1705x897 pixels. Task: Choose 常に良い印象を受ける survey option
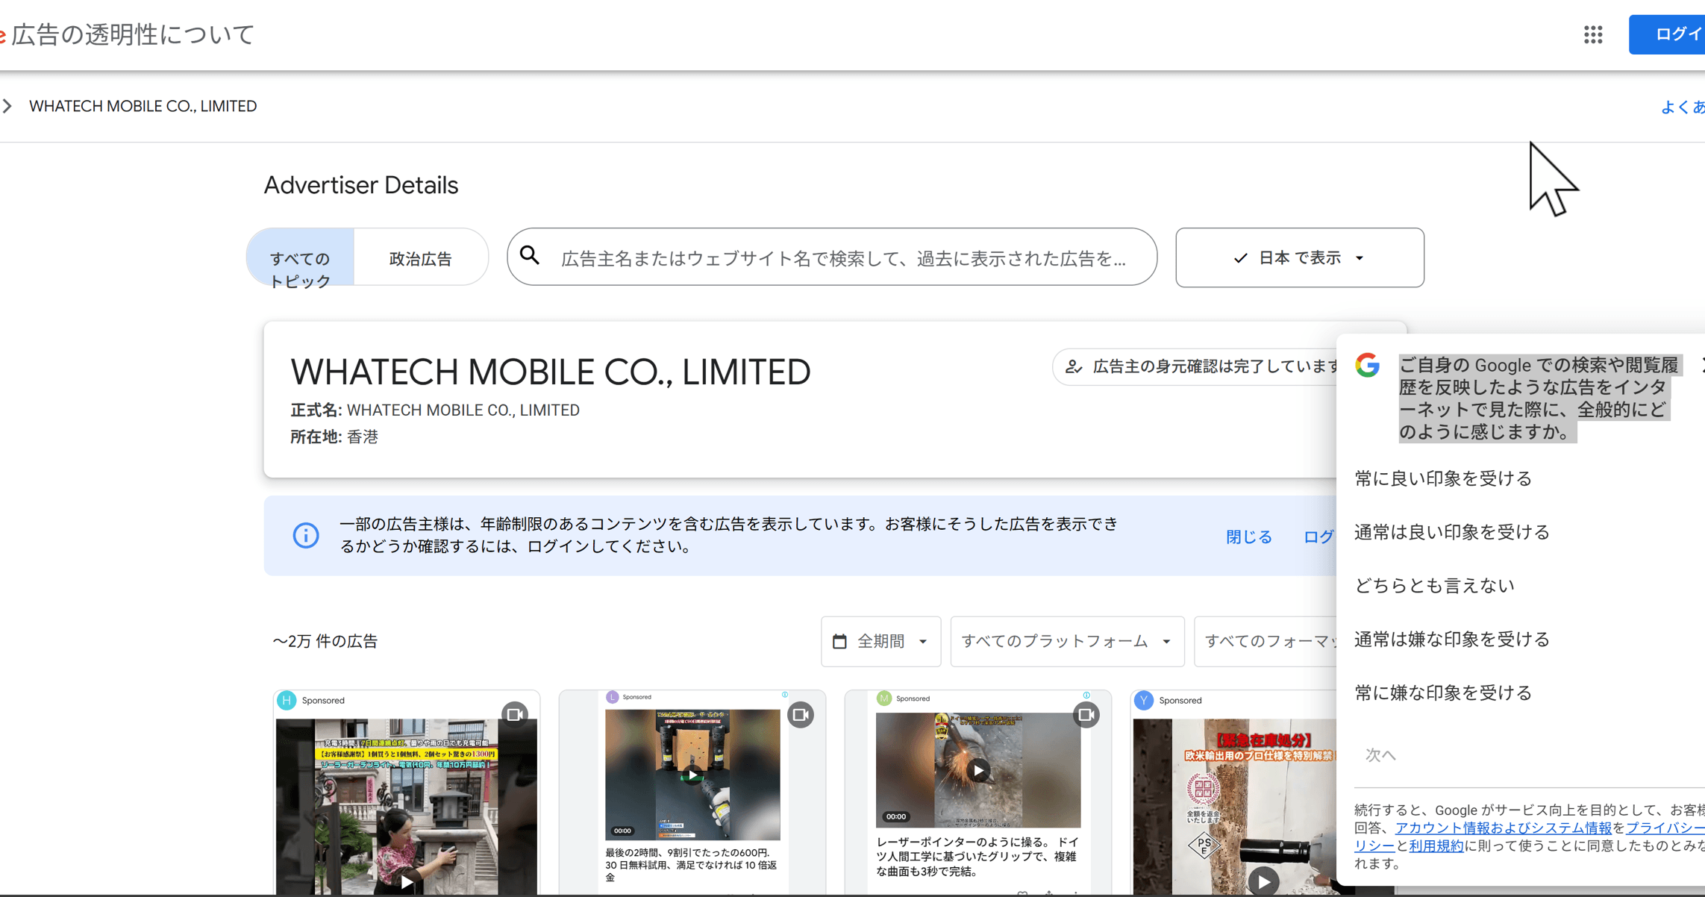click(1443, 478)
